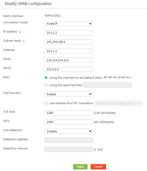Focus the IP address input field

pyautogui.click(x=69, y=33)
